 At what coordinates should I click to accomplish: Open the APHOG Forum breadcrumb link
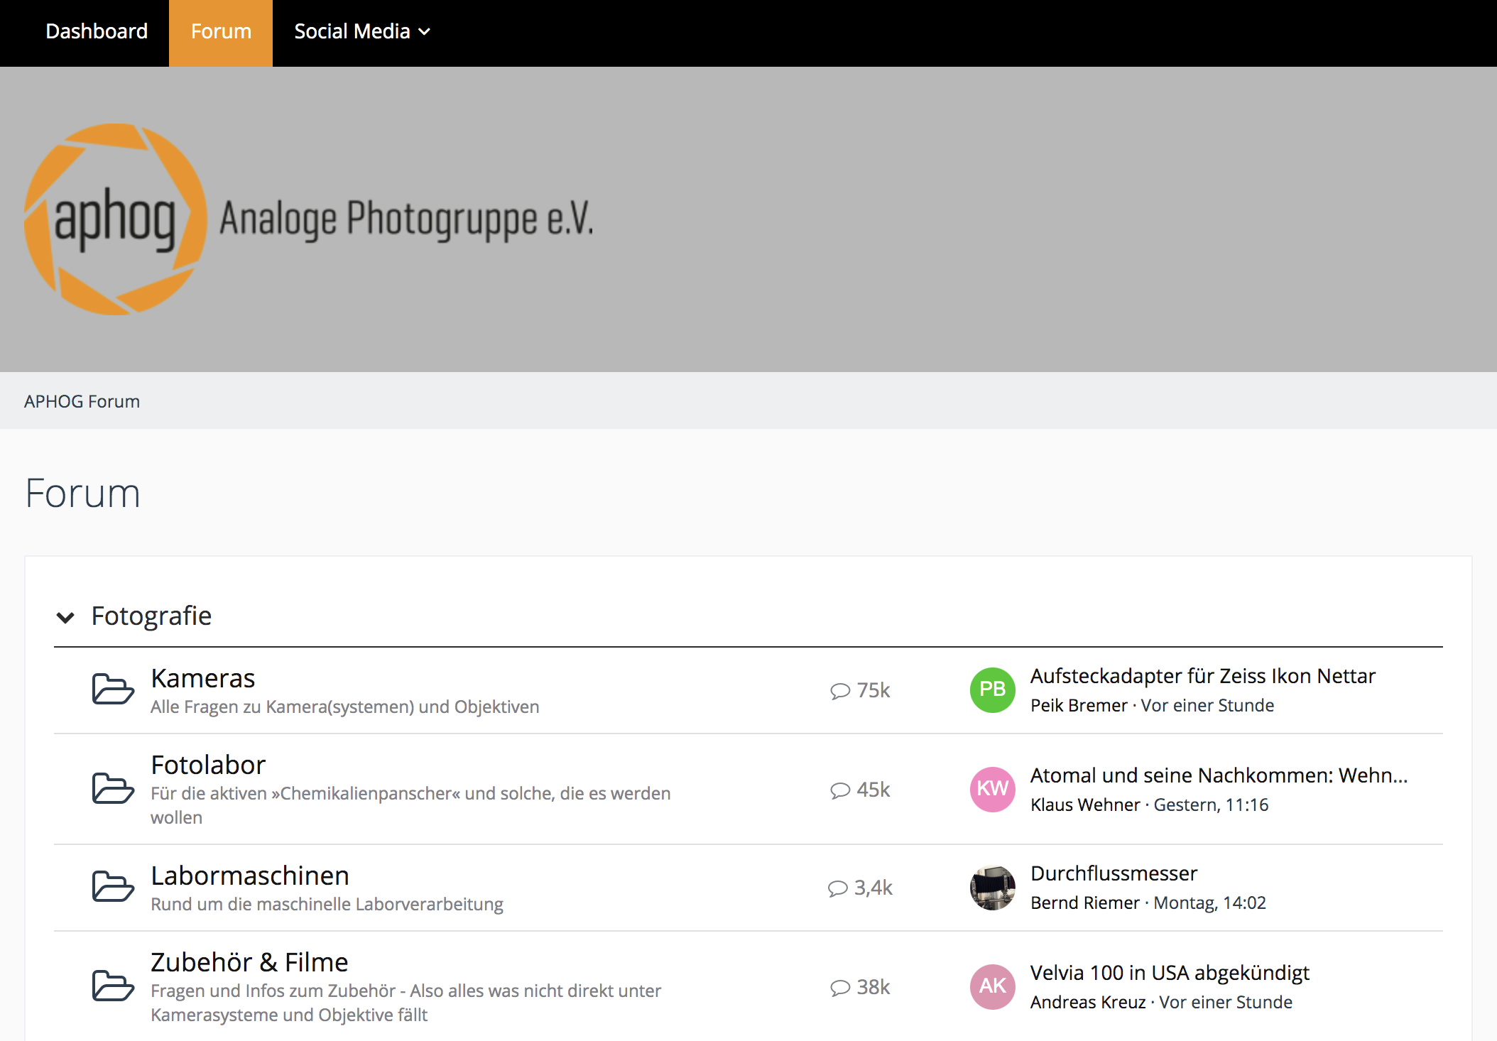pyautogui.click(x=82, y=401)
